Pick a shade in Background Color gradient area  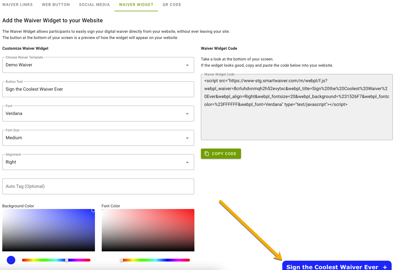click(49, 230)
